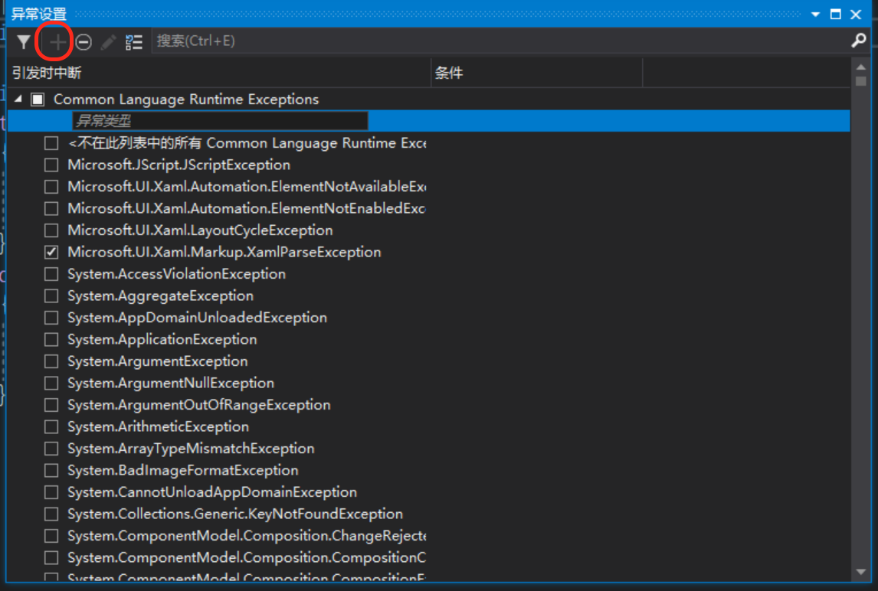Select Microsoft.JScript.JScriptException entry

[x=179, y=165]
